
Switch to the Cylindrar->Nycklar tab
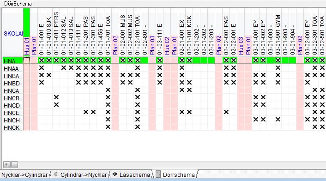84,175
